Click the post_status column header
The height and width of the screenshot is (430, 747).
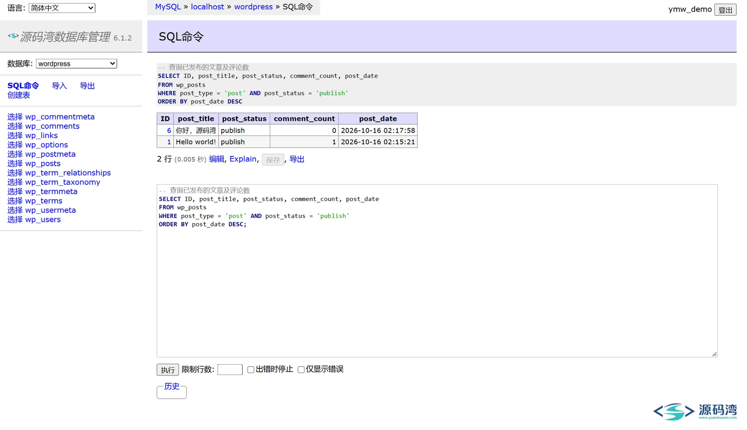click(x=244, y=119)
